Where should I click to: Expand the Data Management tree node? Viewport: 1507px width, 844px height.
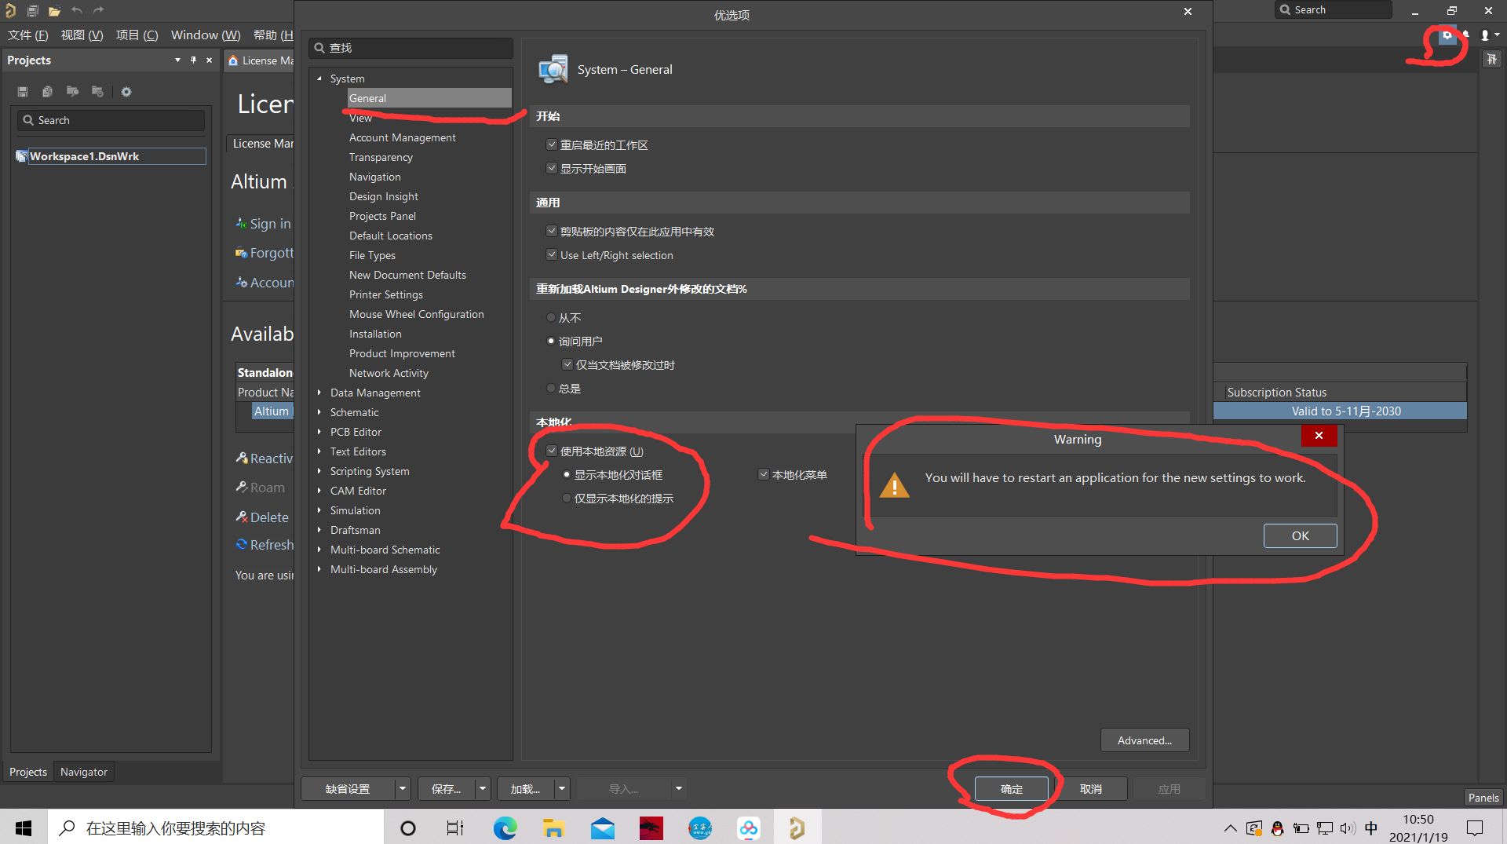[x=319, y=393]
